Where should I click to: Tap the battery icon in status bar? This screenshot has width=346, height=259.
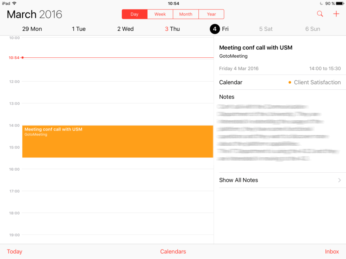click(340, 3)
